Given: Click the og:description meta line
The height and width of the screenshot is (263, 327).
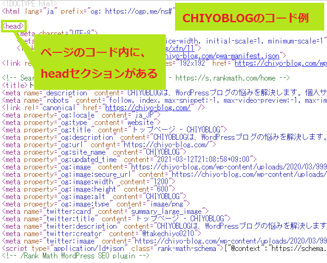Looking at the screenshot, I should pyautogui.click(x=164, y=138).
